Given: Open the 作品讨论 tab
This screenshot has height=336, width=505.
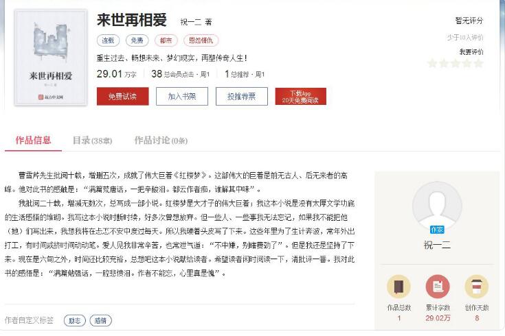Looking at the screenshot, I should point(161,141).
